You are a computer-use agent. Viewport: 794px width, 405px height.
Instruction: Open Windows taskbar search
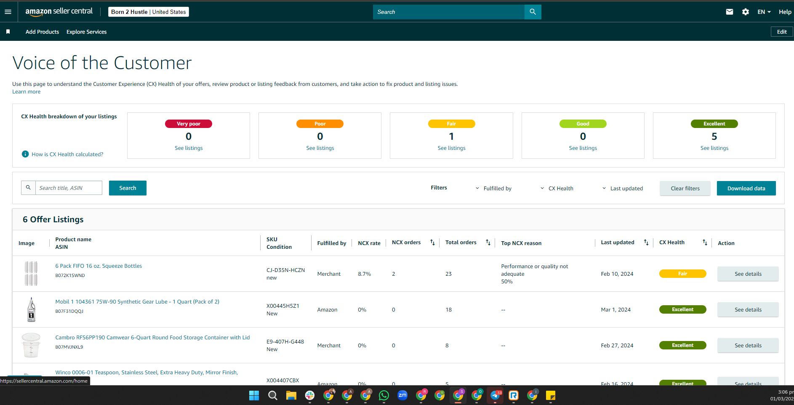(x=273, y=395)
